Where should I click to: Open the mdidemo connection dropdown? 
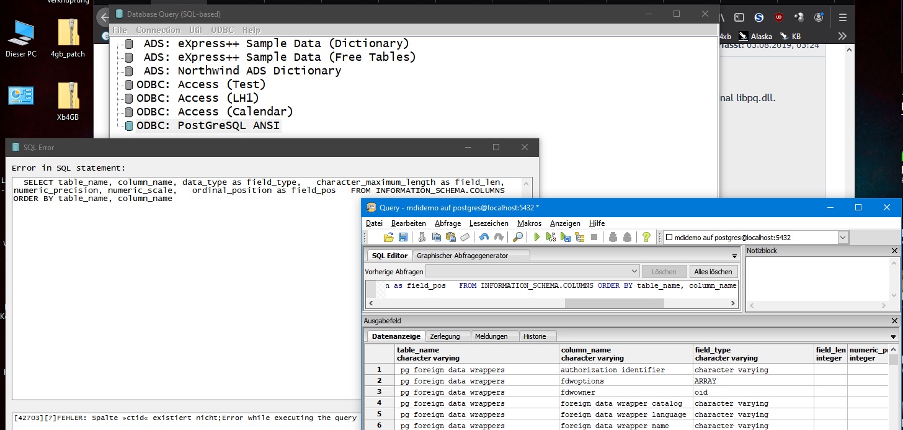click(x=842, y=237)
